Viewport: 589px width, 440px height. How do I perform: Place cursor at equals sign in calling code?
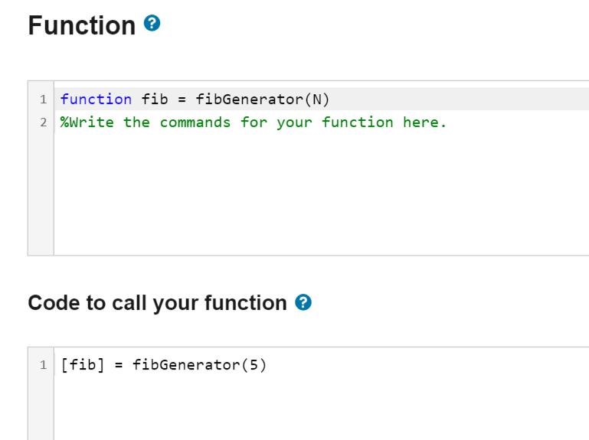(x=119, y=365)
